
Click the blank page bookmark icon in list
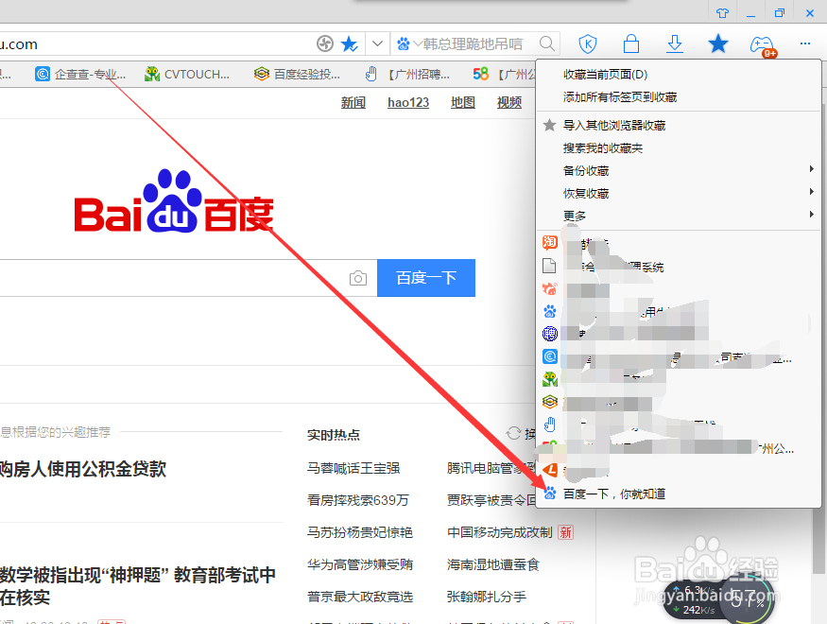pos(549,266)
